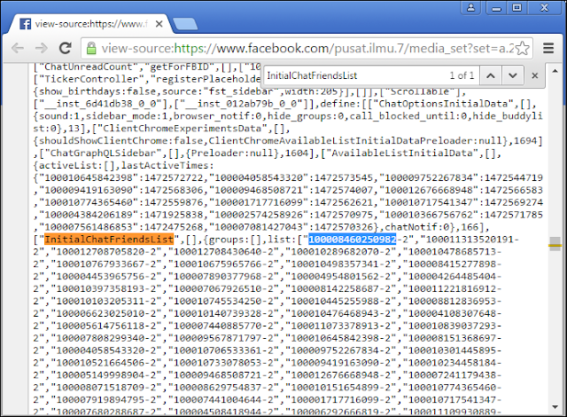Click the ID 100008142258687-2
The height and width of the screenshot is (417, 567).
tap(340, 288)
